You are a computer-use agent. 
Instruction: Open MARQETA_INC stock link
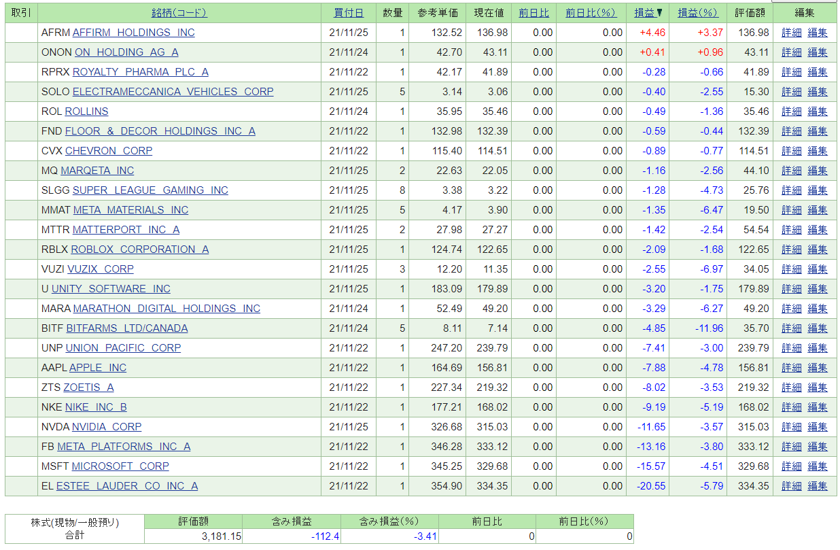(x=98, y=171)
